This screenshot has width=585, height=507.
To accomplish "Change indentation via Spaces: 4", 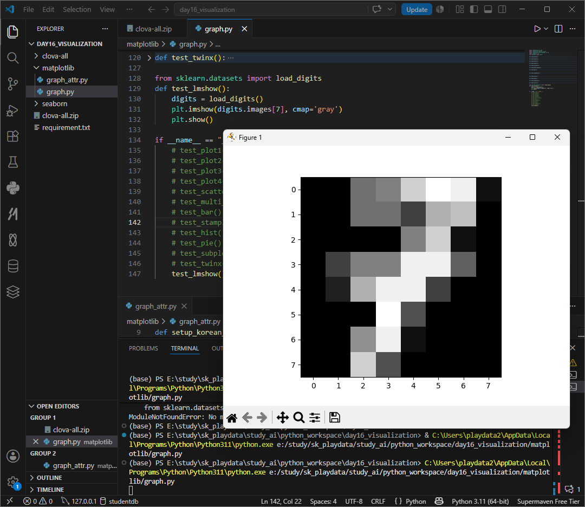I will pyautogui.click(x=323, y=501).
